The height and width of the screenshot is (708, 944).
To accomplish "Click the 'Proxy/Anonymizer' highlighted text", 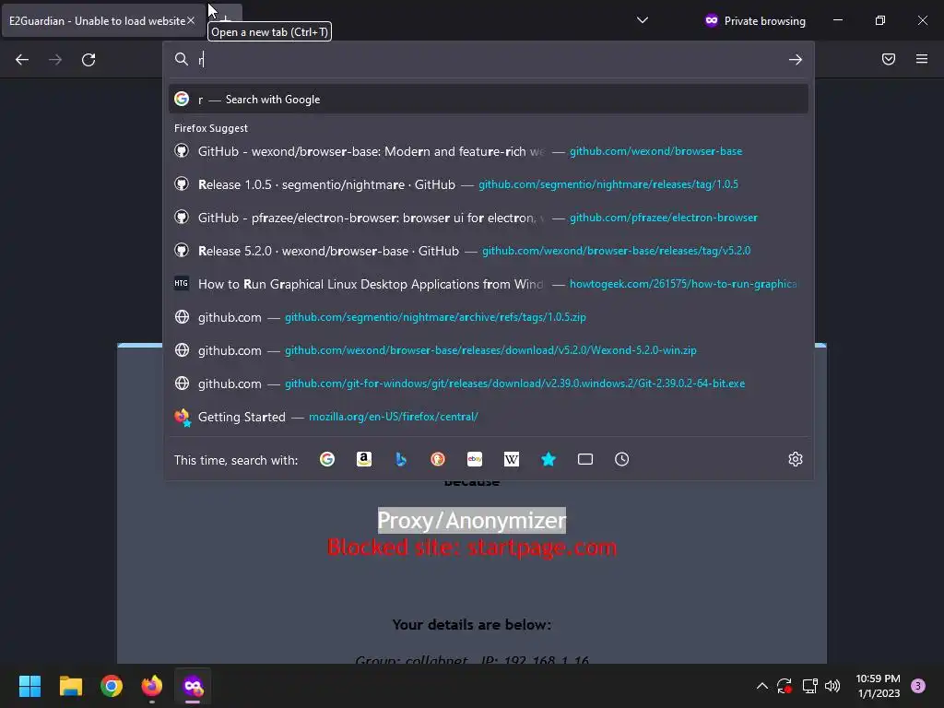I will tap(471, 520).
